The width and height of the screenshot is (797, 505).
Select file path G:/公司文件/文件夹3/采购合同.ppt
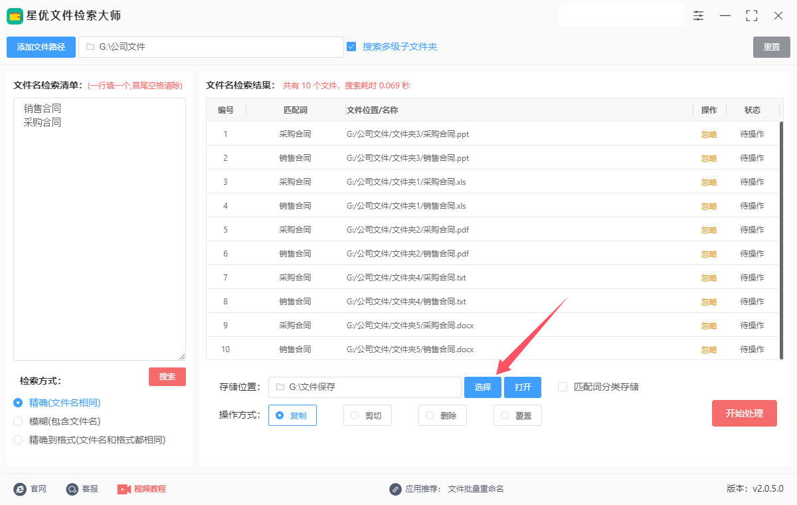point(408,134)
